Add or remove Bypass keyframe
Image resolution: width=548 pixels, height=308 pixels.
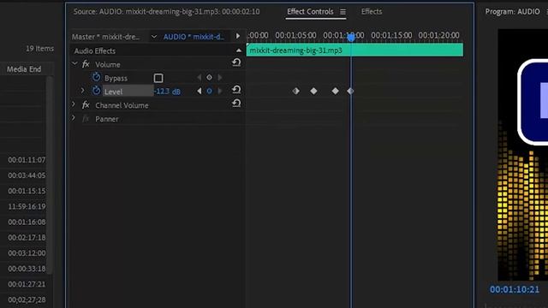point(209,78)
